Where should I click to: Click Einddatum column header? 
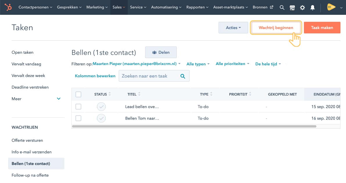pyautogui.click(x=322, y=94)
